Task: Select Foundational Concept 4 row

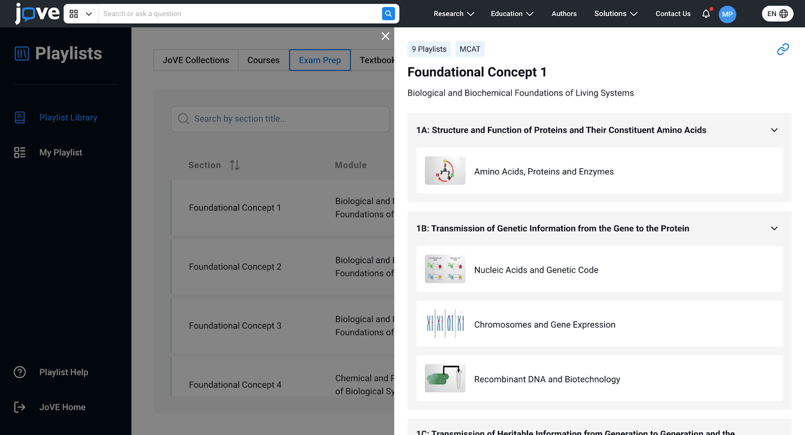Action: pyautogui.click(x=283, y=377)
